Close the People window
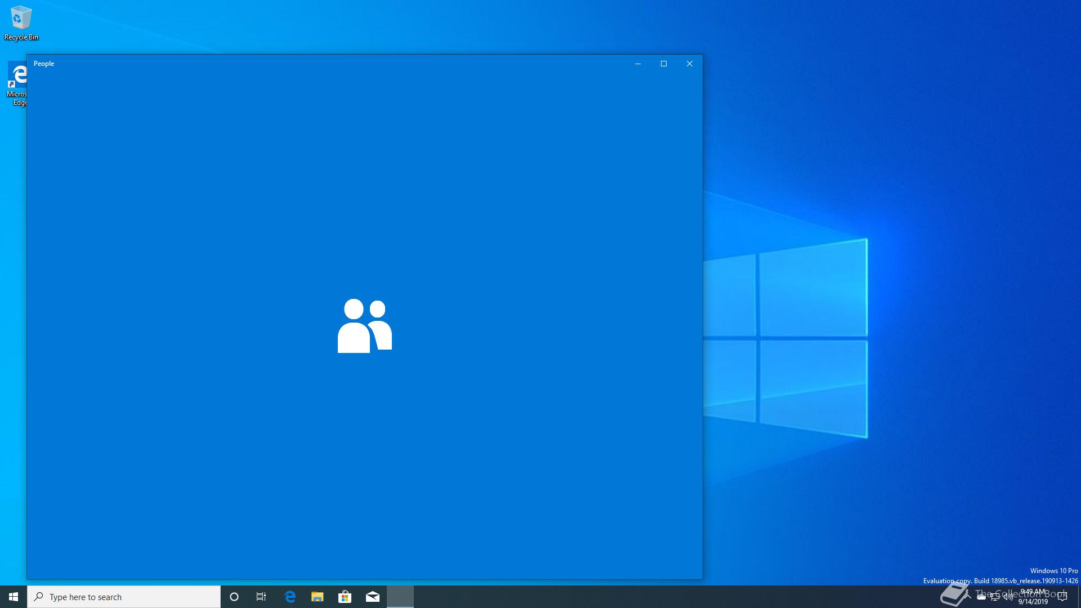This screenshot has height=608, width=1081. coord(690,64)
